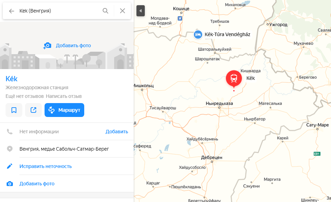The height and width of the screenshot is (202, 331).
Task: Clear the search with the X icon
Action: click(x=123, y=11)
